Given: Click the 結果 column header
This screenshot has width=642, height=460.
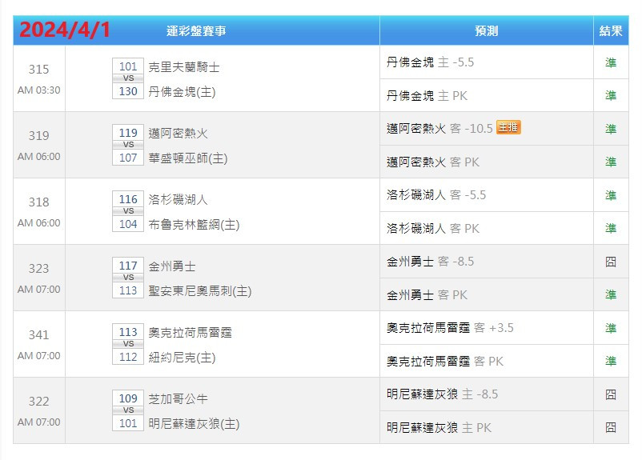Looking at the screenshot, I should point(611,30).
